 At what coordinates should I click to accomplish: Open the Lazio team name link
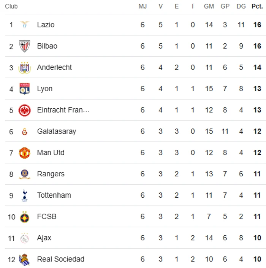click(46, 25)
